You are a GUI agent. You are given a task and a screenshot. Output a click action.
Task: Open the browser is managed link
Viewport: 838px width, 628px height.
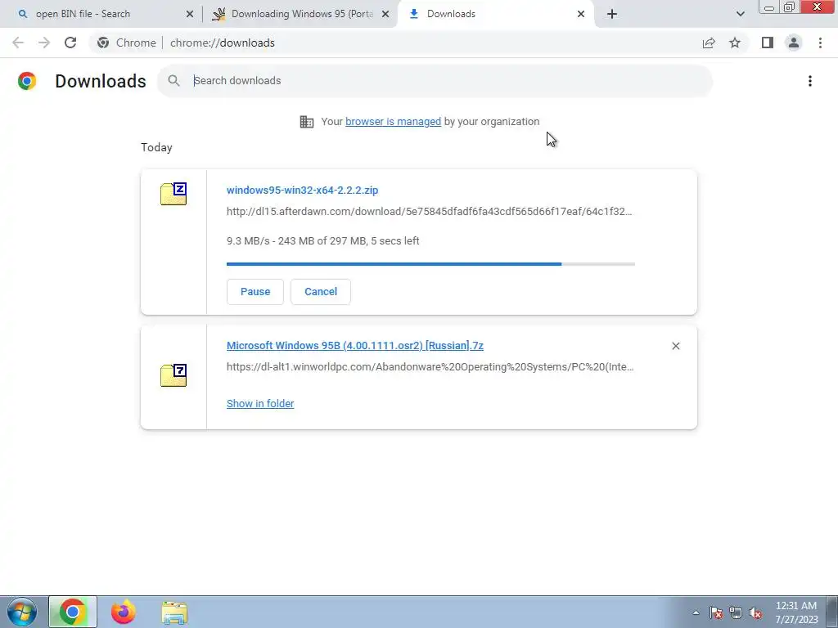(x=394, y=122)
